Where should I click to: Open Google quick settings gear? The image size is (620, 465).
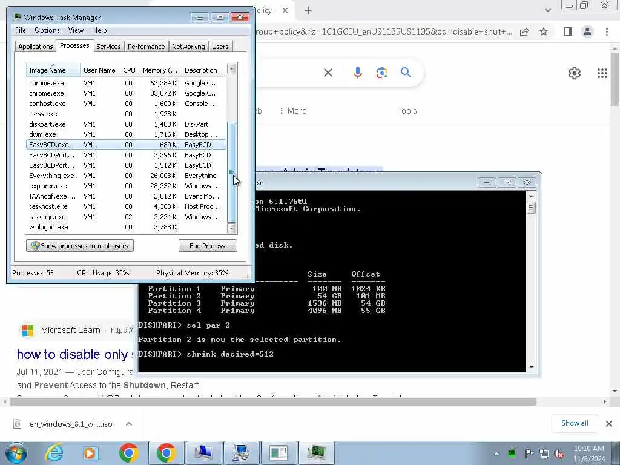[574, 73]
